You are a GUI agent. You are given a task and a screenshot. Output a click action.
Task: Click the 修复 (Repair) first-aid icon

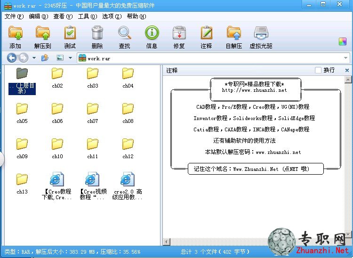179,37
